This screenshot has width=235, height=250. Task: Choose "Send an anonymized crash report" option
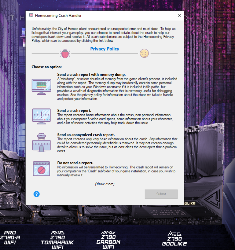pyautogui.click(x=86, y=135)
